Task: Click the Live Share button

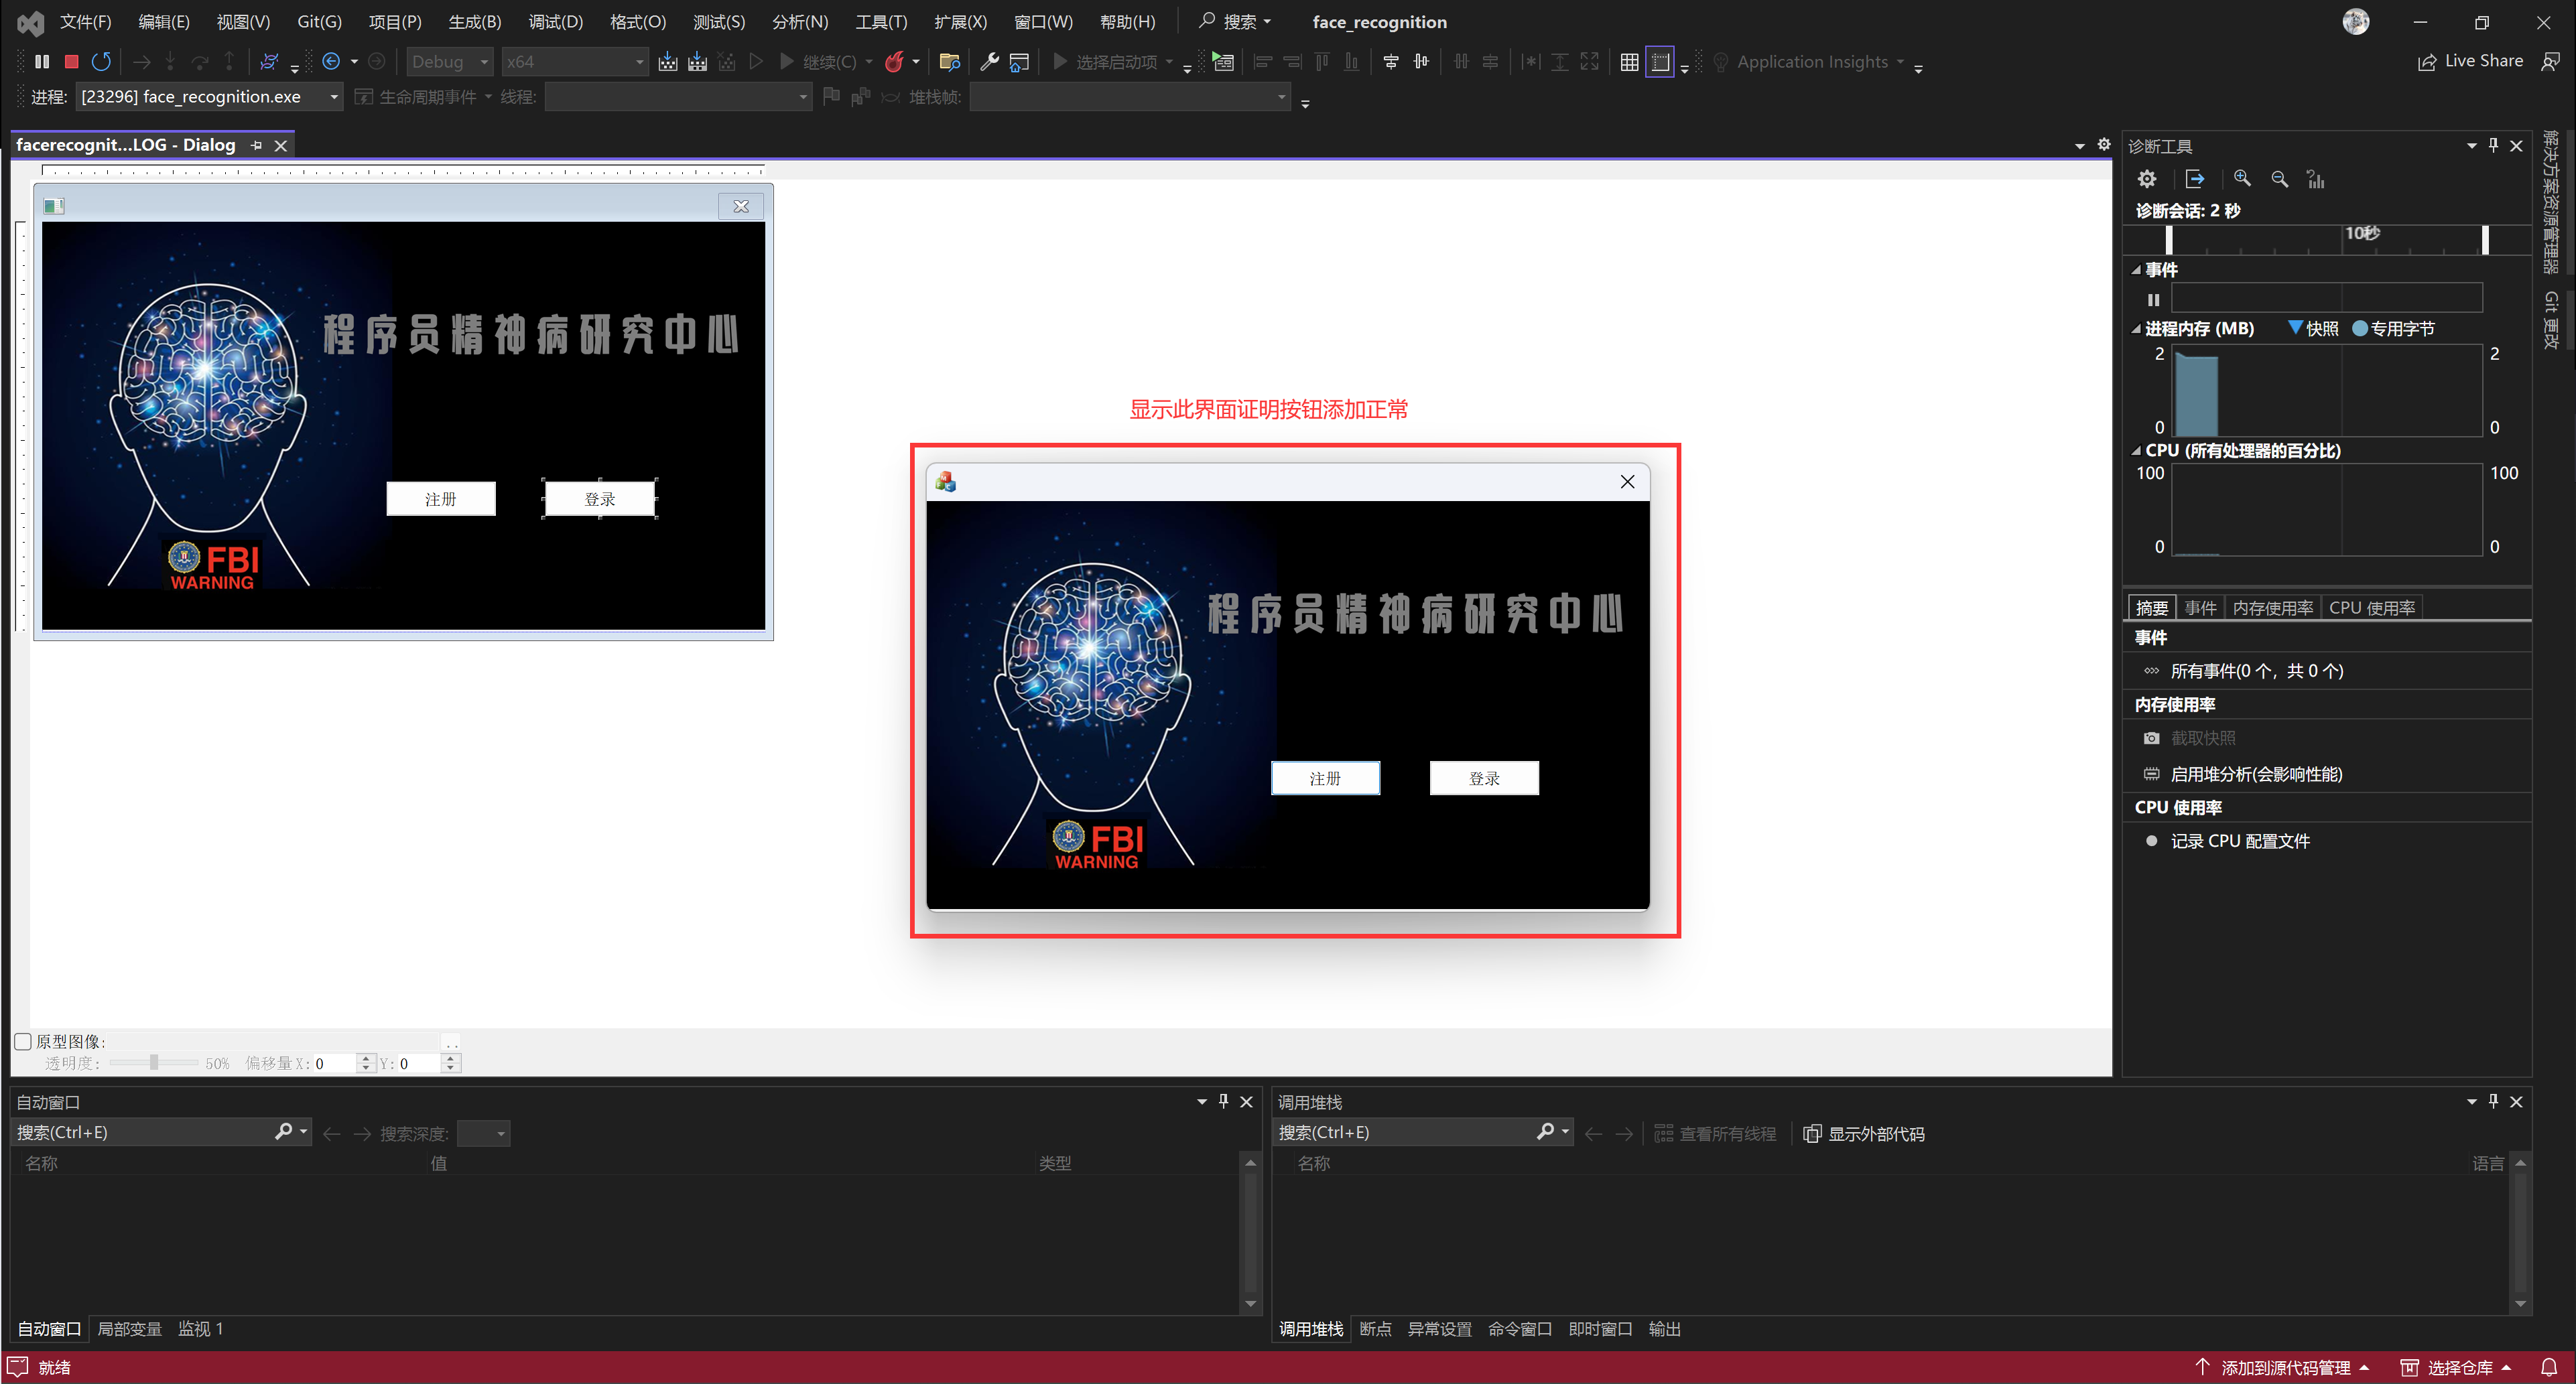Action: coord(2470,62)
